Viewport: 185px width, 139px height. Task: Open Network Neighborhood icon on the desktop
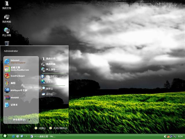point(7,32)
